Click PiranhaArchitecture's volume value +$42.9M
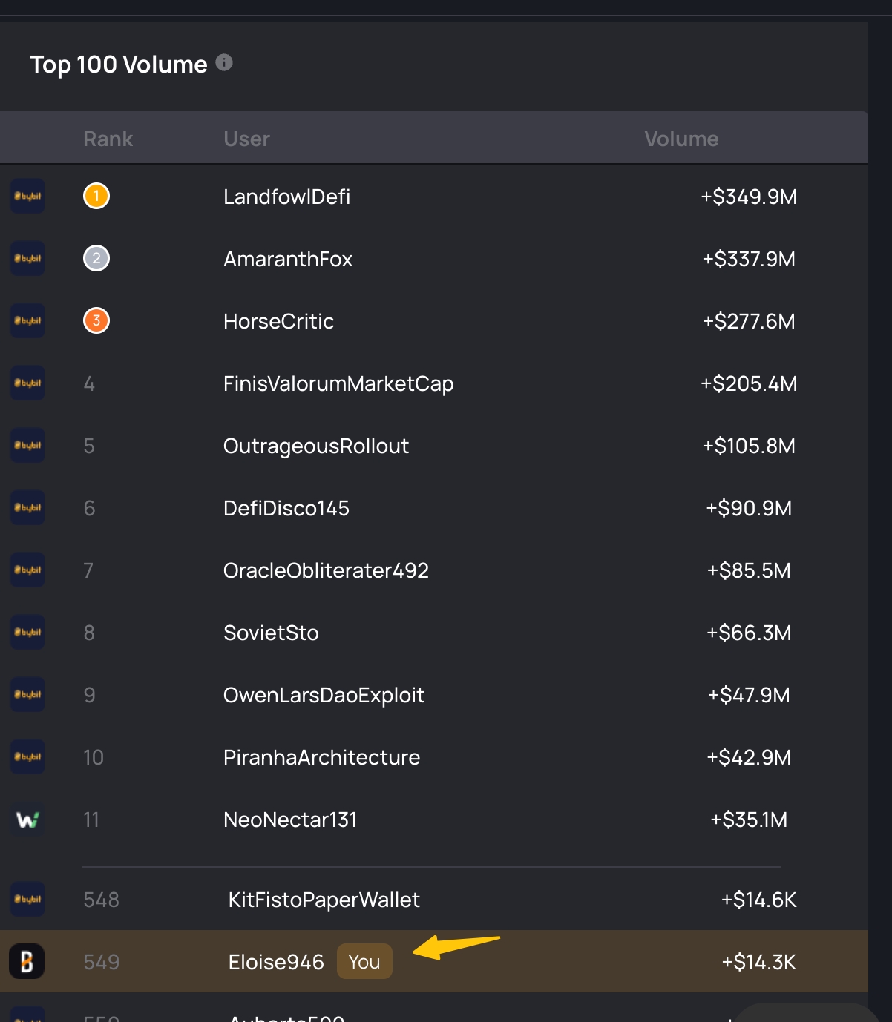This screenshot has height=1022, width=892. point(749,757)
